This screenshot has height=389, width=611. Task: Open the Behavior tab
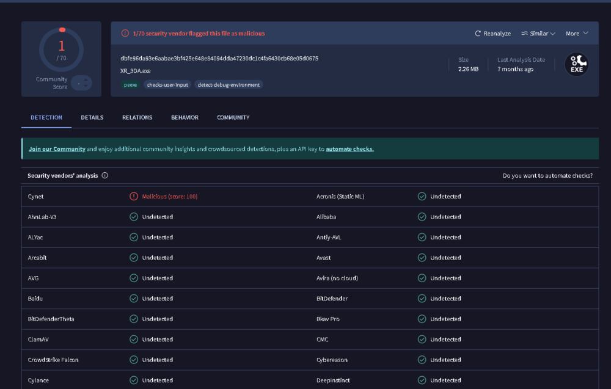[185, 117]
